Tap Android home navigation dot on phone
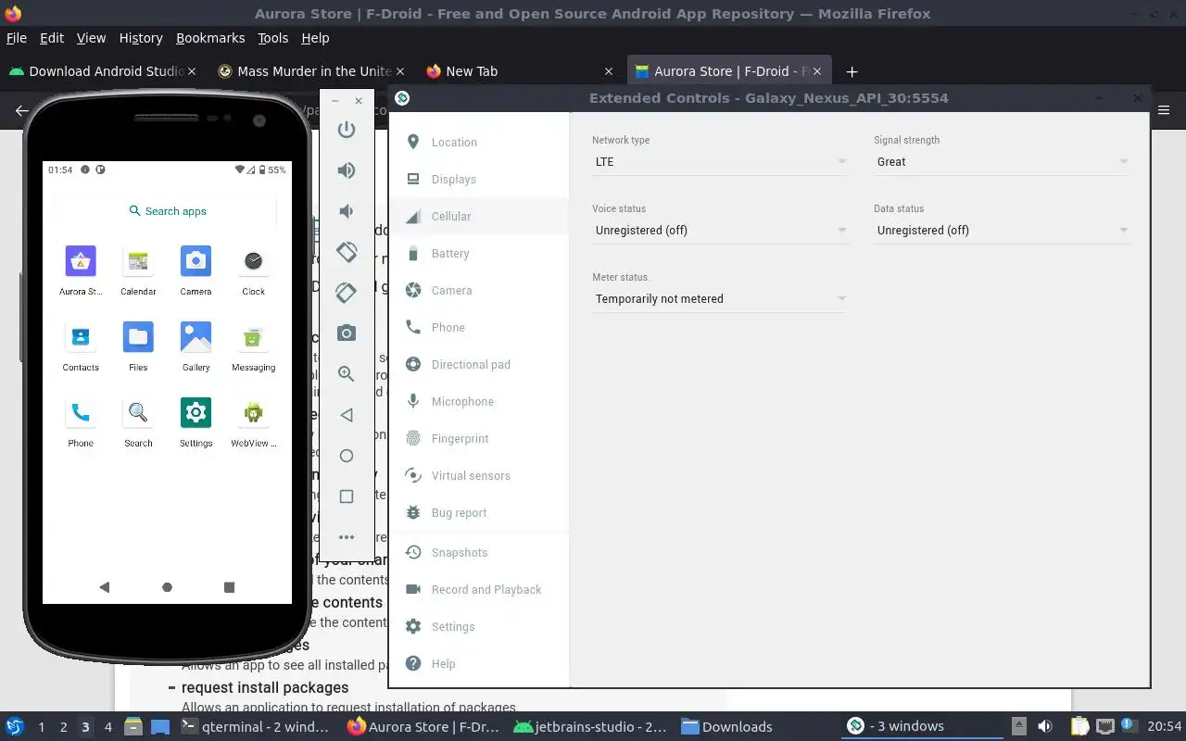The image size is (1186, 741). click(167, 587)
